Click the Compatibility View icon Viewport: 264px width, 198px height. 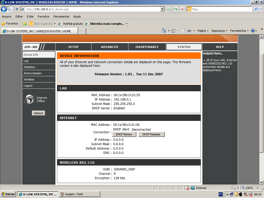[x=169, y=9]
